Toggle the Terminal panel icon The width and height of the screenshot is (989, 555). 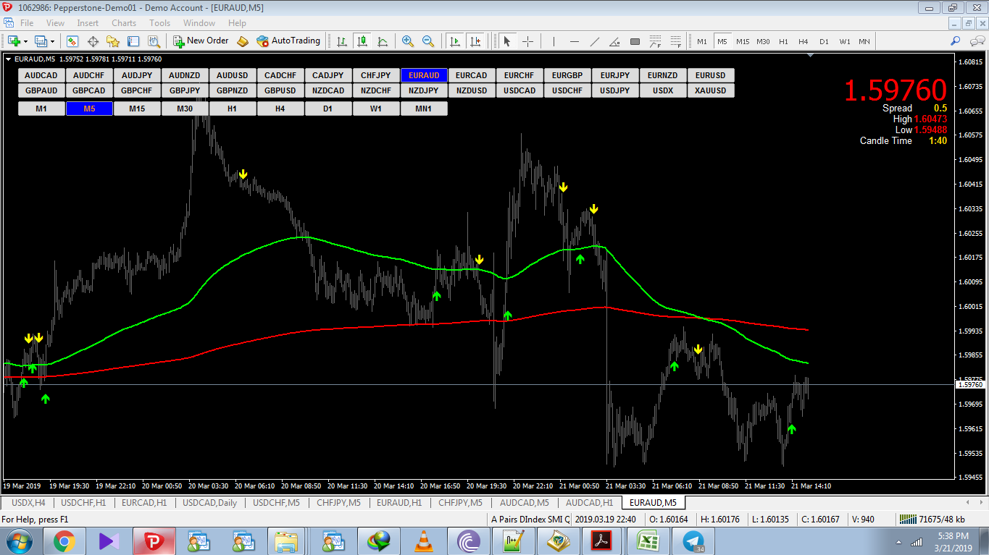tap(134, 41)
